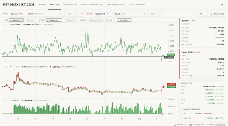The height and width of the screenshot is (126, 228).
Task: Select the Arbitrage tab
Action: (54, 4)
